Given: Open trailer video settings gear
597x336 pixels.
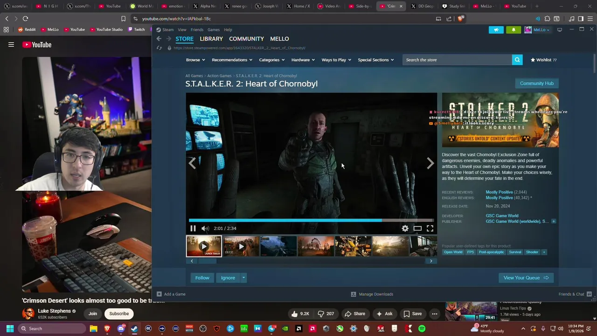Looking at the screenshot, I should point(405,228).
